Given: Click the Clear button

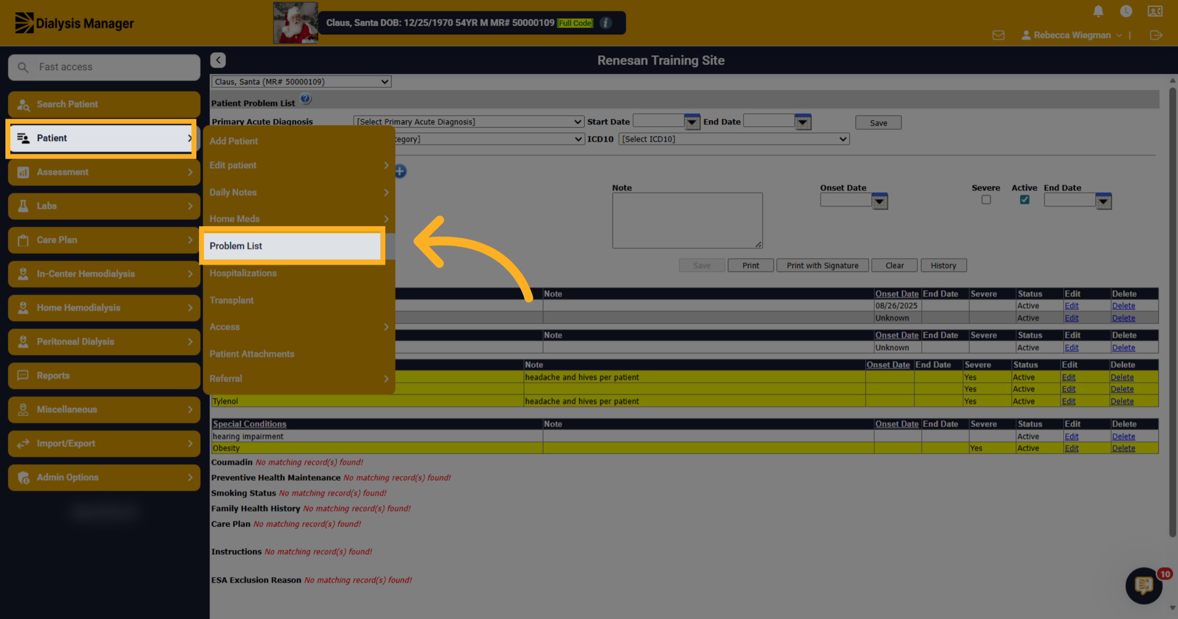Looking at the screenshot, I should pyautogui.click(x=894, y=265).
